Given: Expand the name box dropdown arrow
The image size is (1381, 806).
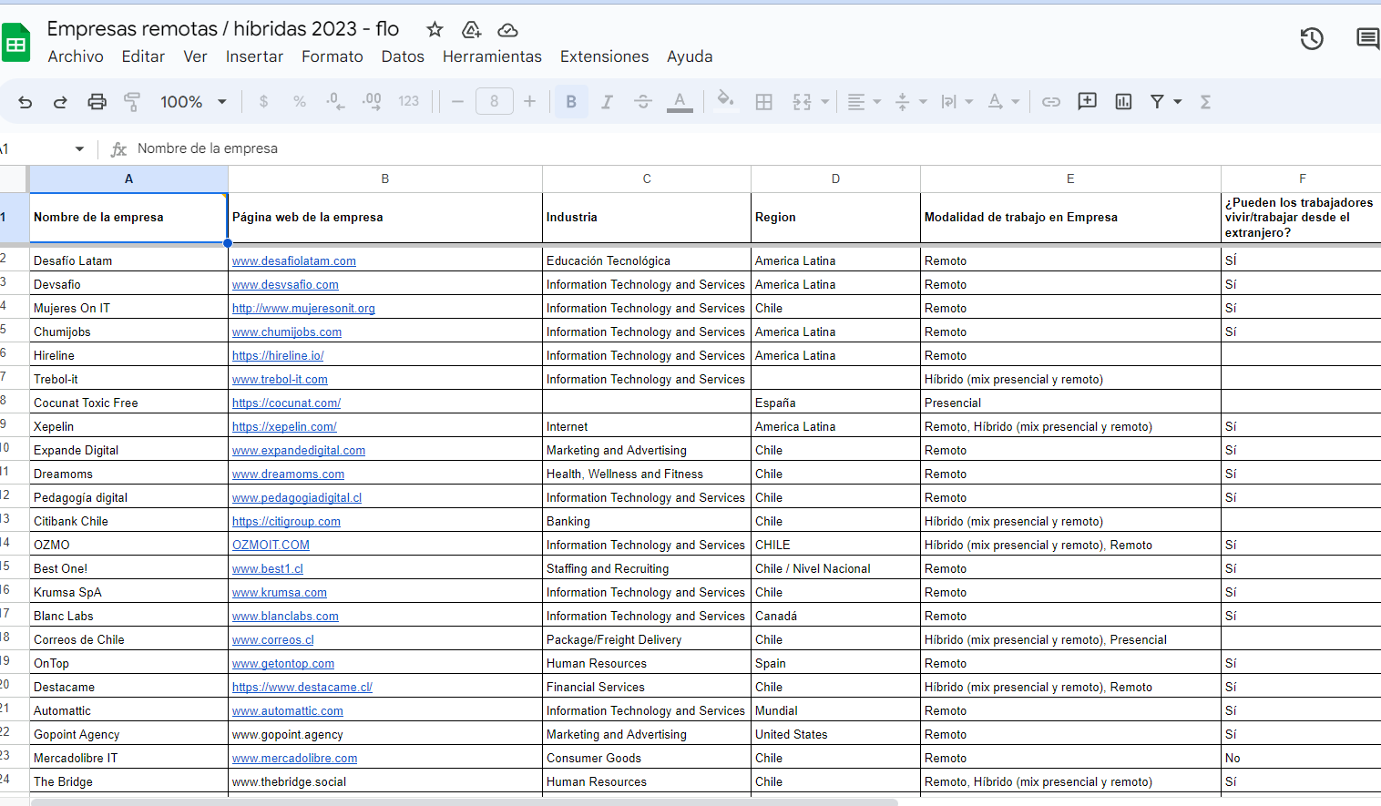Looking at the screenshot, I should 79,148.
